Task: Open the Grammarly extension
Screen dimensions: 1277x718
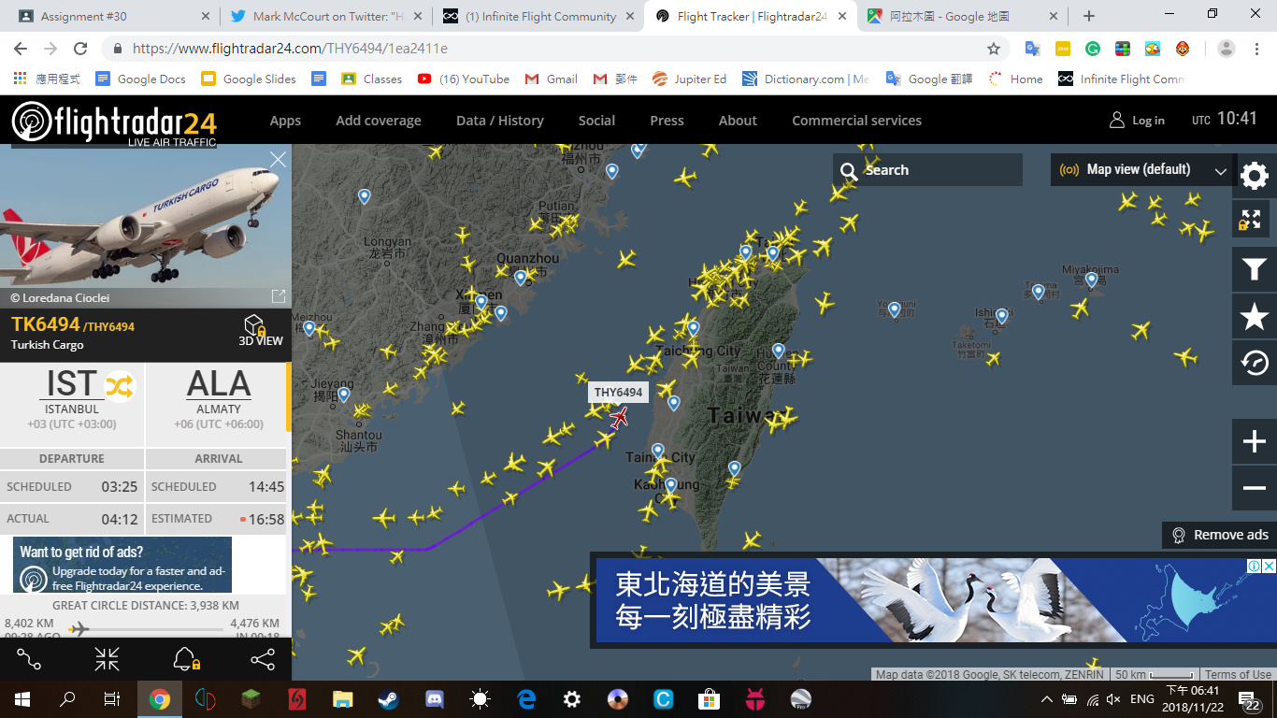Action: click(1093, 49)
